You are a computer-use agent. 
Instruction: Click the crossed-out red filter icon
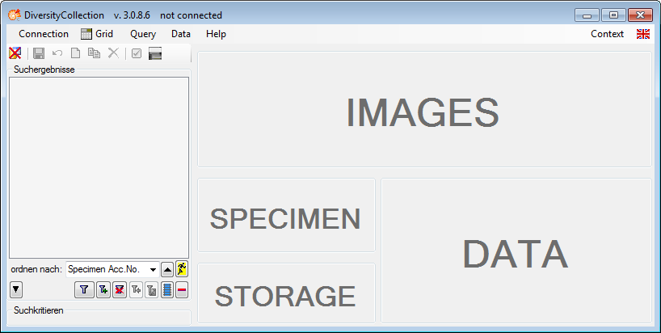pos(120,289)
